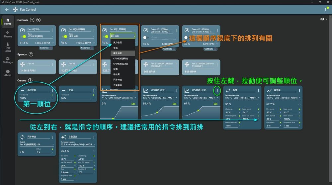Image resolution: width=332 pixels, height=185 pixels.
Task: Open the Fan #1(CPU) curve dropdown
Action: click(x=41, y=36)
